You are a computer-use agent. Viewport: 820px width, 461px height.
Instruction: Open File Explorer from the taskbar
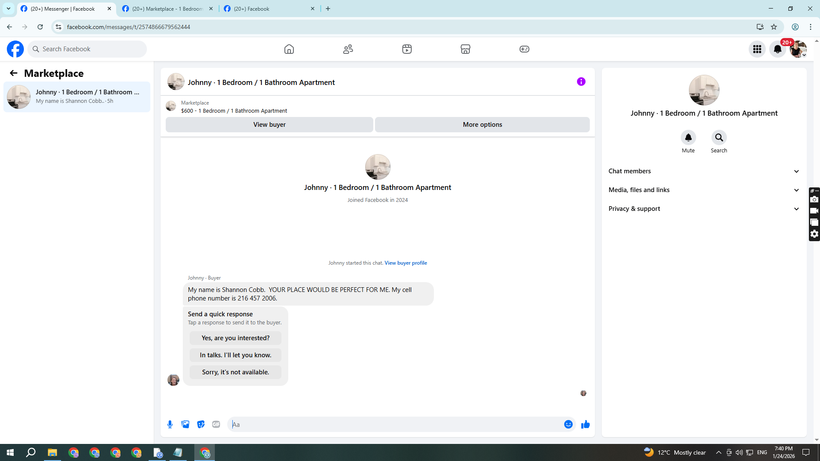[x=52, y=452]
